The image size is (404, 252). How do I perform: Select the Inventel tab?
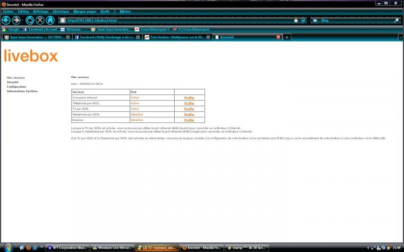coord(247,37)
